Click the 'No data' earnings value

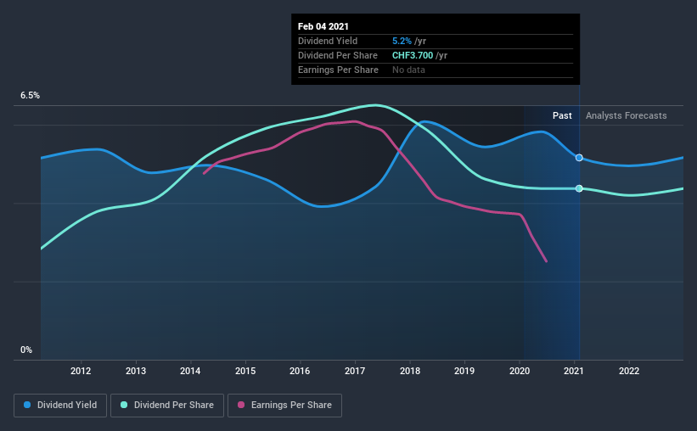[408, 70]
